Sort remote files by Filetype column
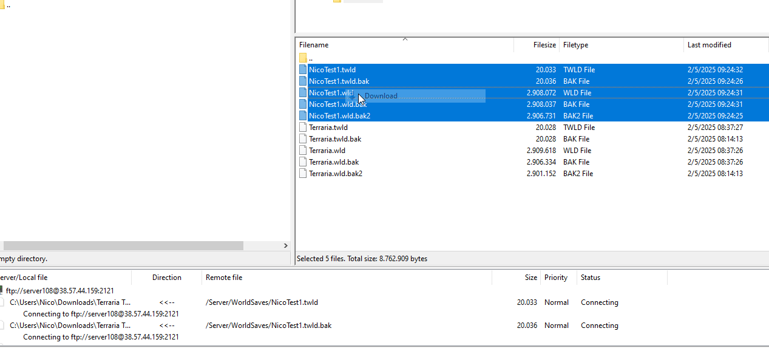The height and width of the screenshot is (348, 769). [x=622, y=45]
